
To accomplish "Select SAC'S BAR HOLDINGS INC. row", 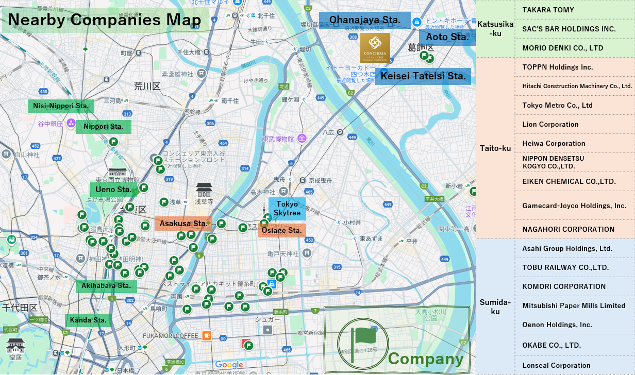I will (x=575, y=29).
